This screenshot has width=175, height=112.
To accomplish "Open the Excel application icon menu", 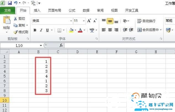I will coord(2,3).
